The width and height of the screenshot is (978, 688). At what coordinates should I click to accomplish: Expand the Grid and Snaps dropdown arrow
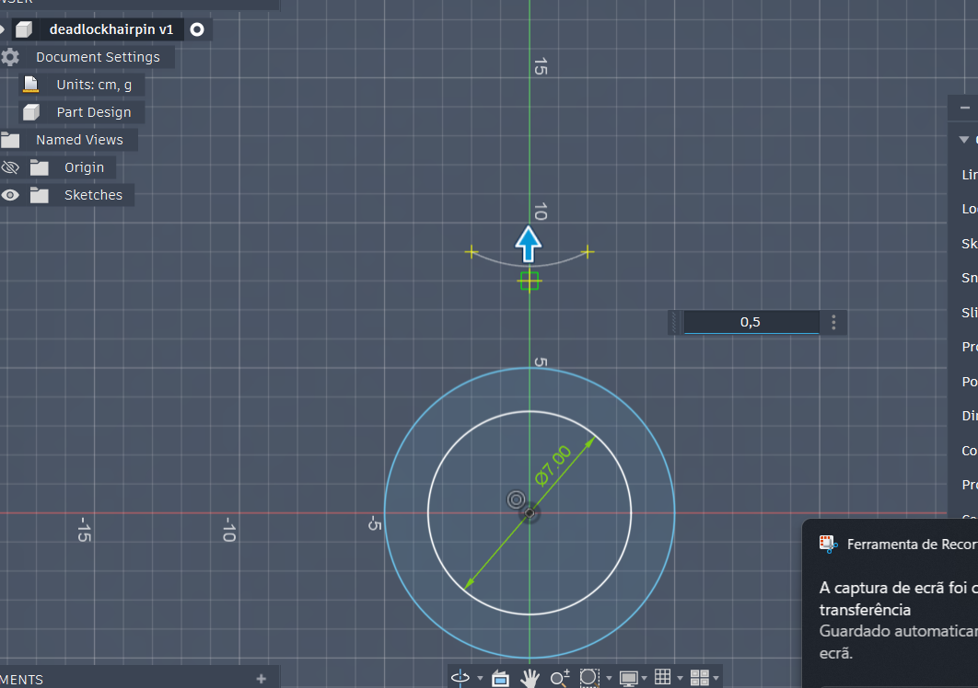click(x=680, y=678)
